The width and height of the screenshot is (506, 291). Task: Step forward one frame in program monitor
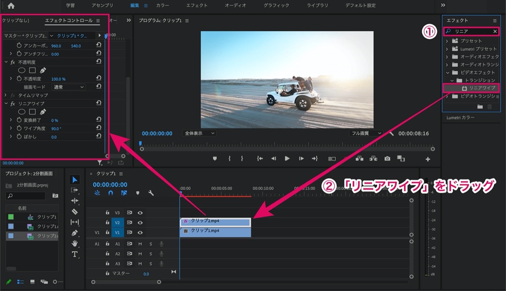301,159
